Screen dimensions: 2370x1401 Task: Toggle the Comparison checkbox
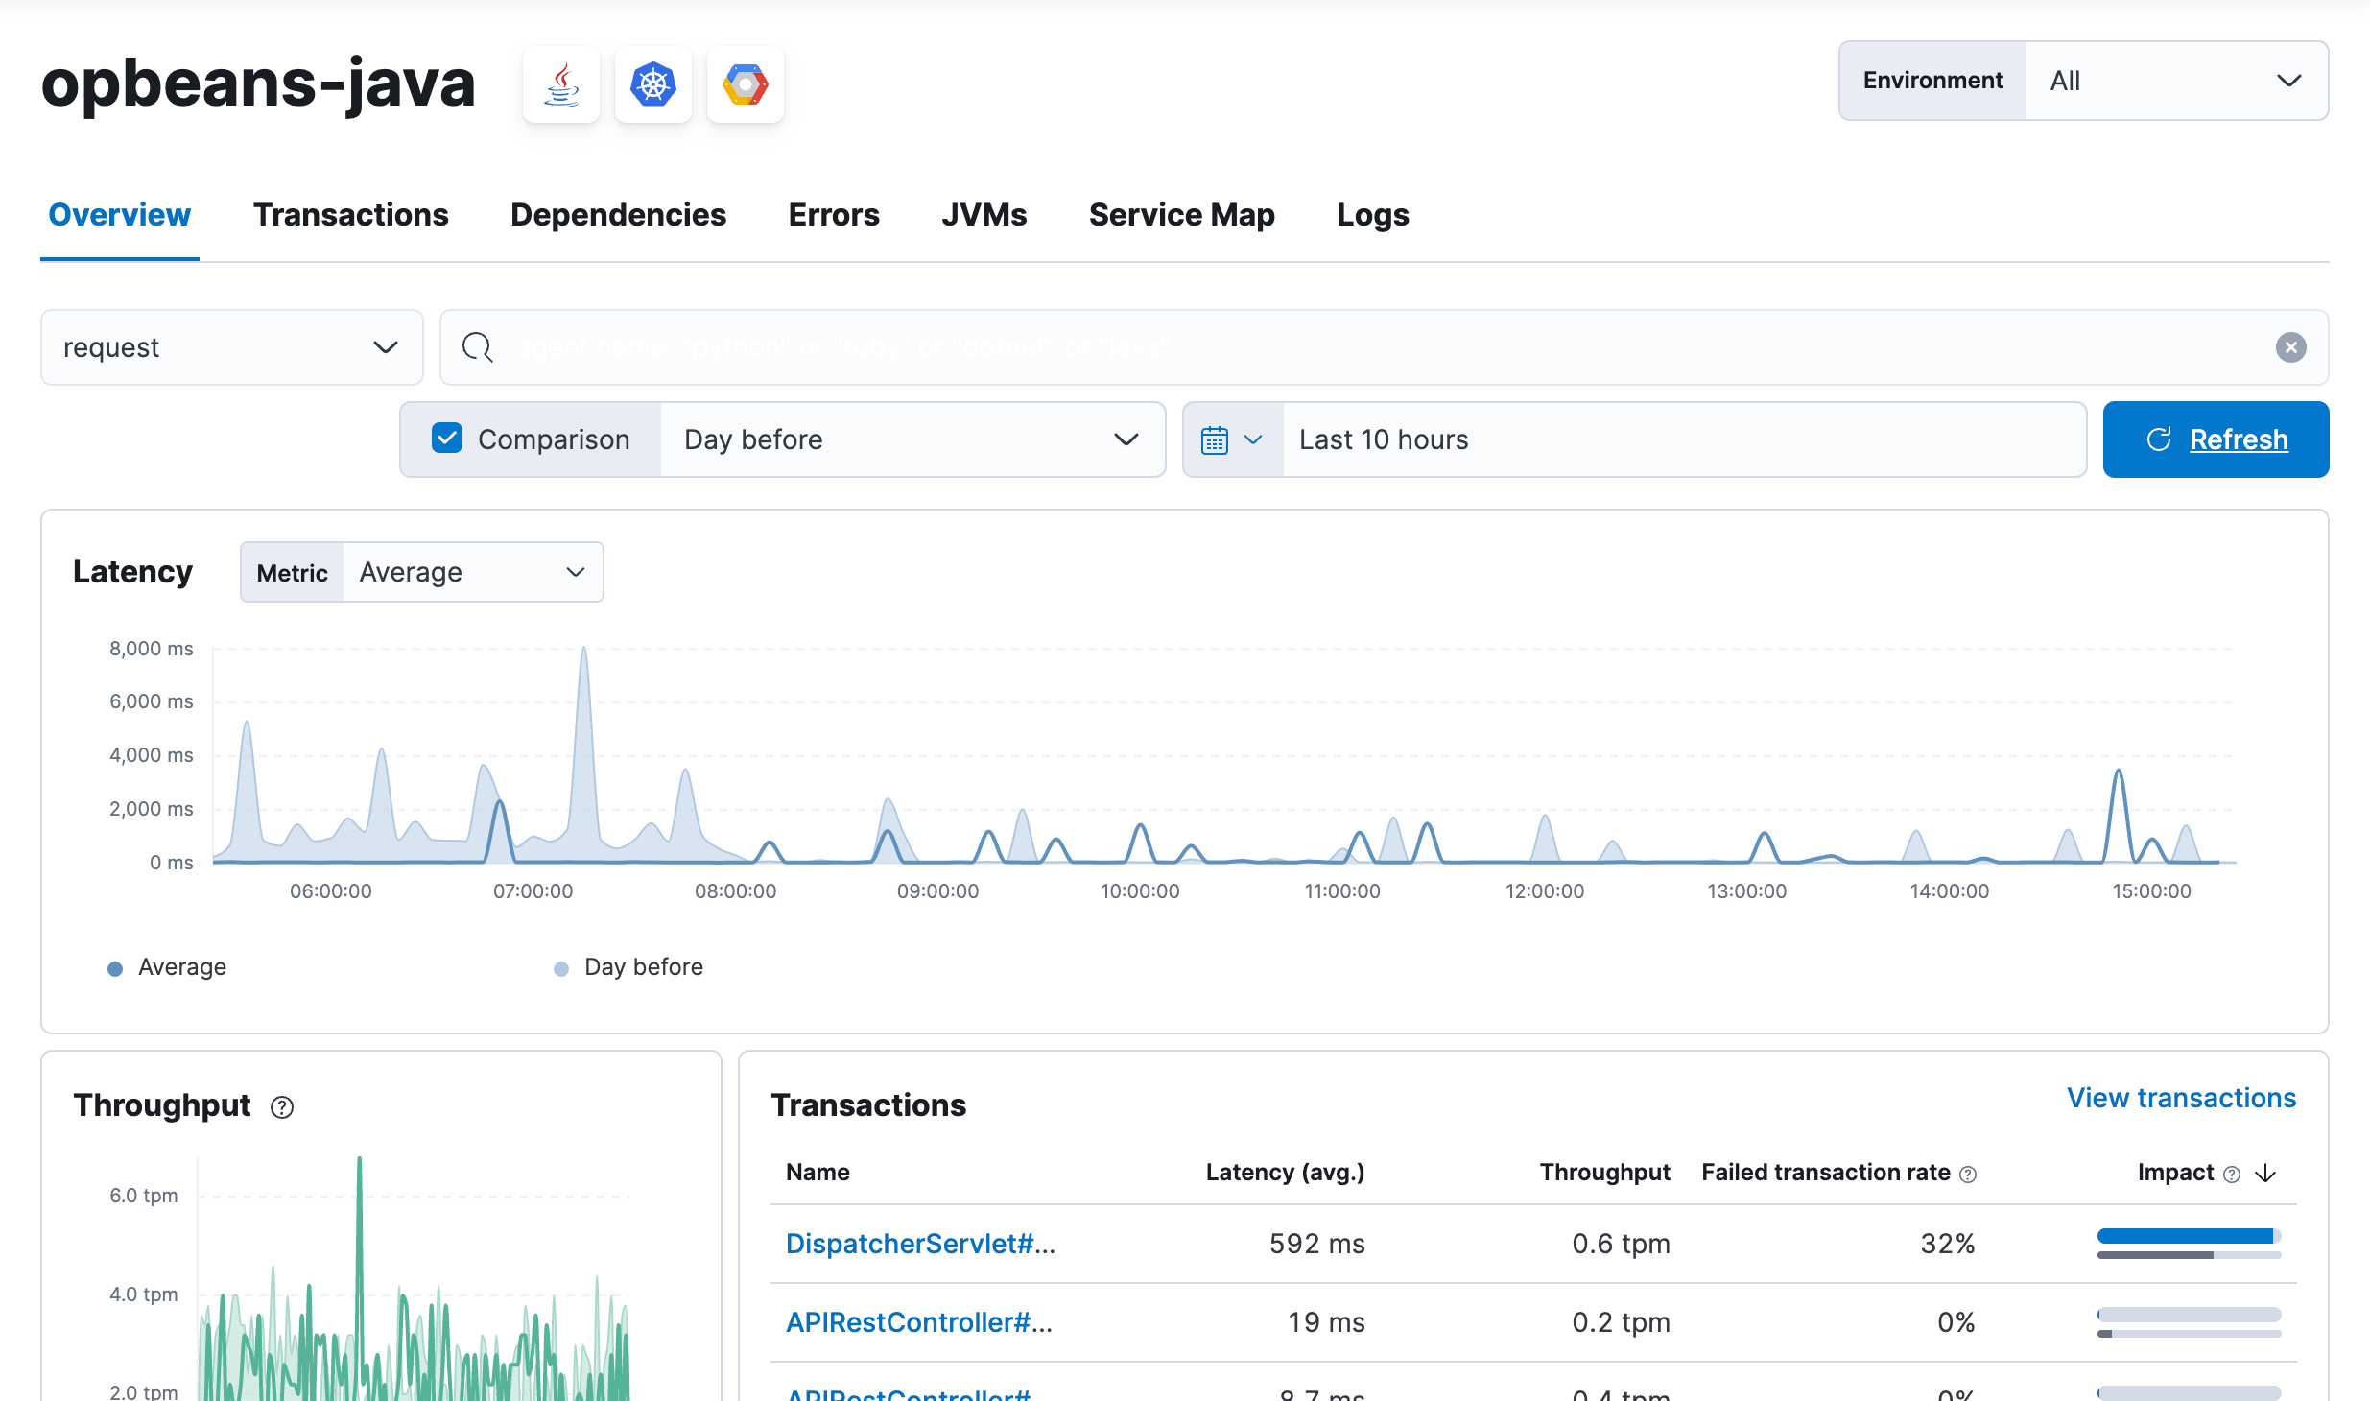click(447, 439)
